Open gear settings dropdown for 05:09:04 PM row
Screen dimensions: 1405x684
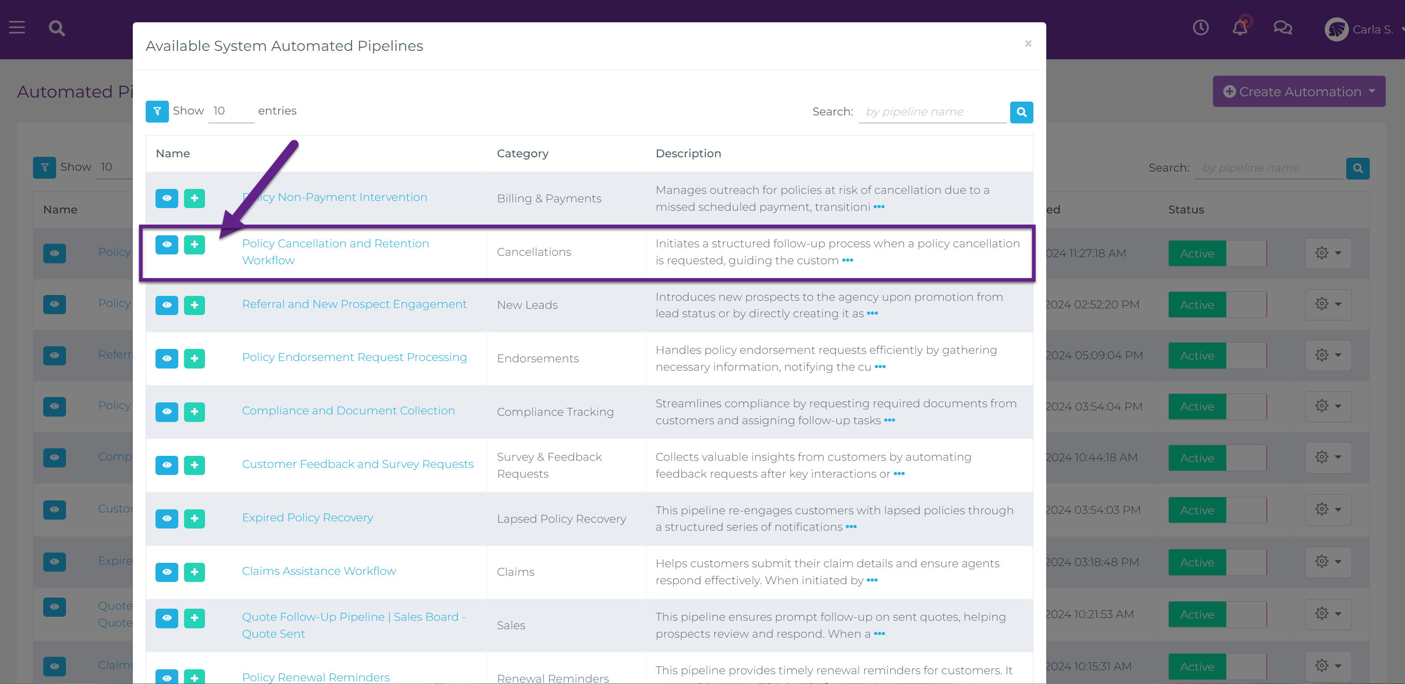pos(1328,356)
